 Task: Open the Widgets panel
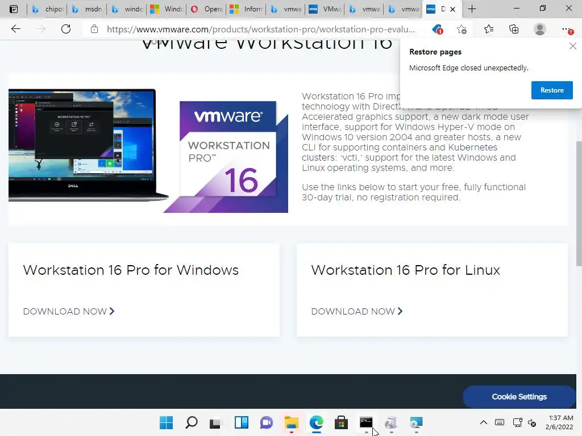[x=241, y=422]
